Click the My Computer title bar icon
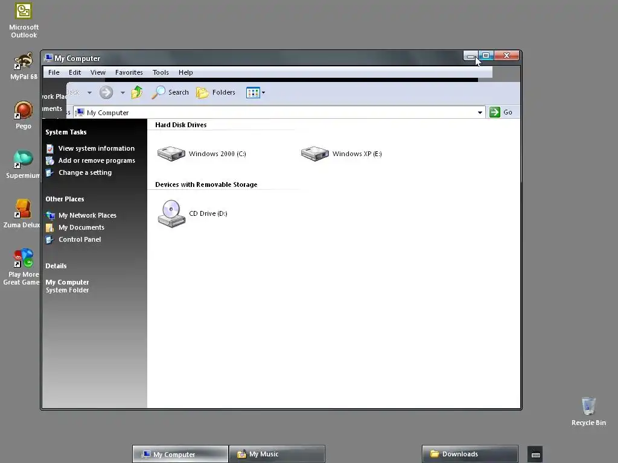The image size is (618, 463). click(x=48, y=58)
